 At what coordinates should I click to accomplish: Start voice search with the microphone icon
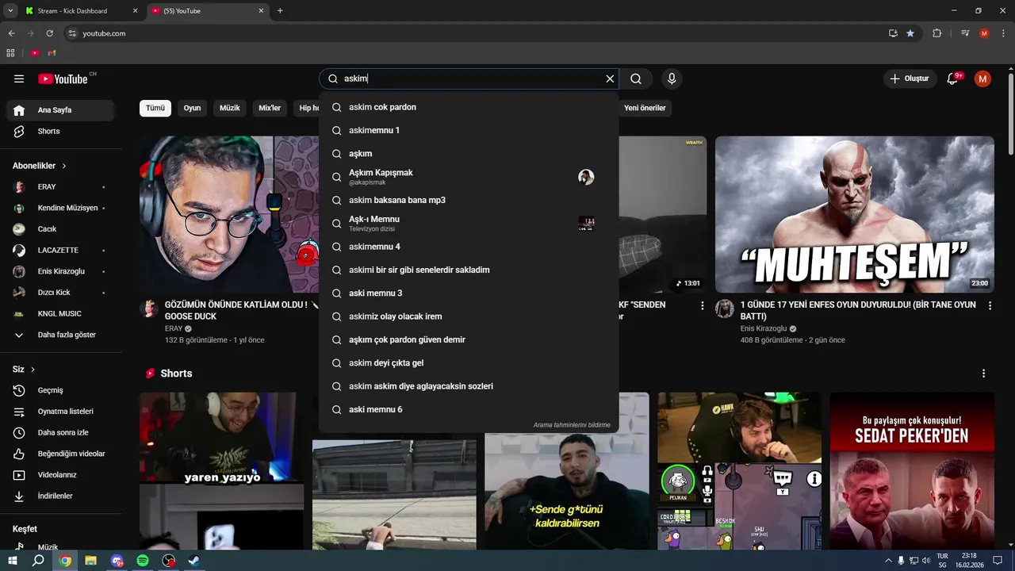(x=672, y=79)
